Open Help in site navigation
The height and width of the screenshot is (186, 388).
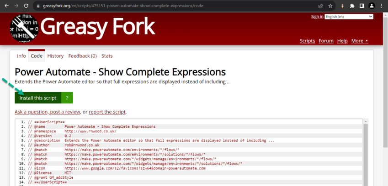click(342, 41)
